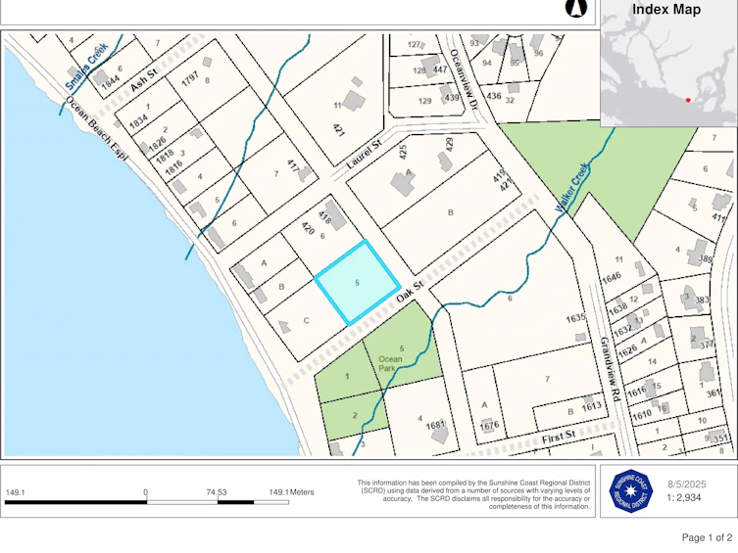Click the Grandview Rd label
Screen dimensions: 738x553
[x=611, y=369]
